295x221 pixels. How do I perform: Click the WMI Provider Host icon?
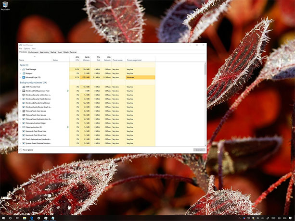[24, 87]
